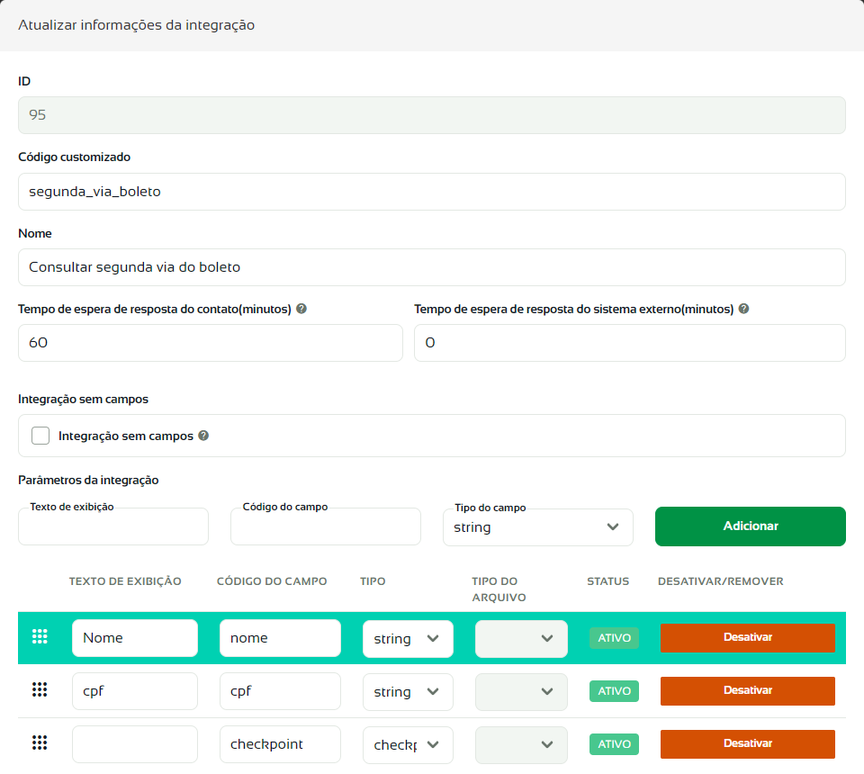The image size is (864, 774).
Task: Open help icon next to external system wait time
Action: (744, 309)
